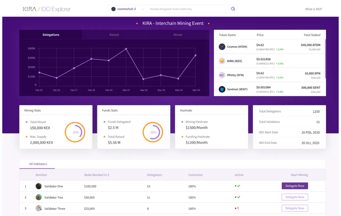The width and height of the screenshot is (341, 216).
Task: Click the Mar 01 peak data point
Action: 126,49
